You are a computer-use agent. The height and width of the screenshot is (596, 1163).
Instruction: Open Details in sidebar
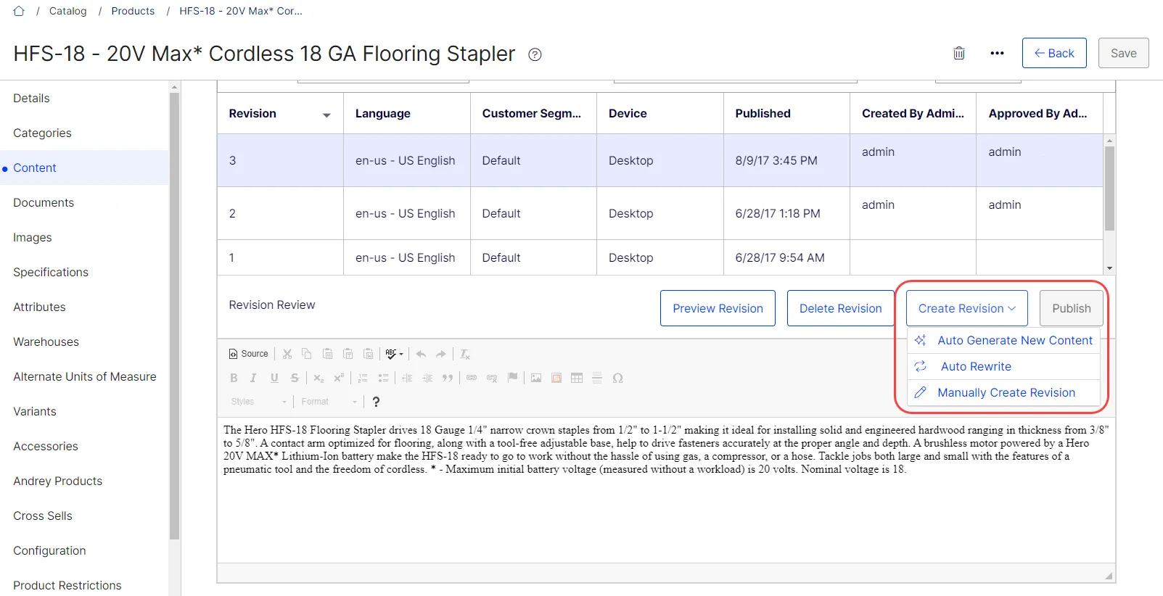(31, 98)
